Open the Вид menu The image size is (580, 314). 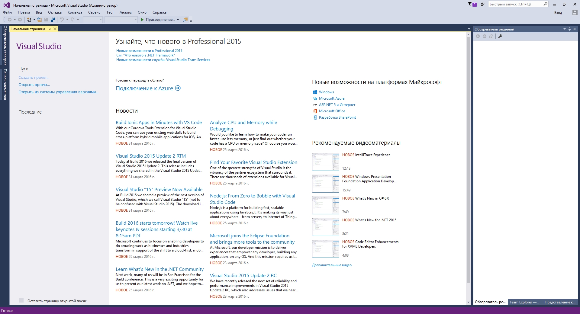tap(39, 12)
